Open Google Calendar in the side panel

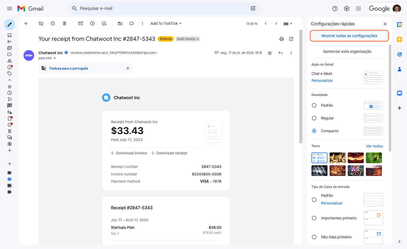[400, 25]
